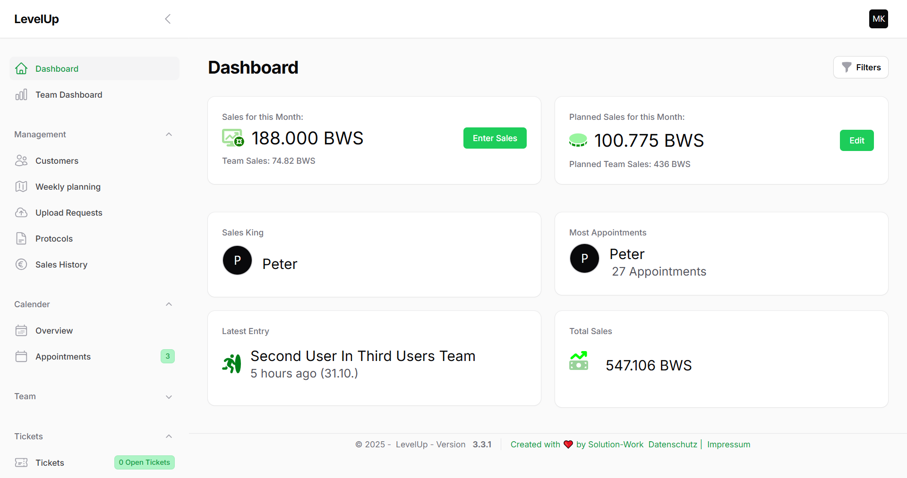This screenshot has width=907, height=478.
Task: Open the Impressum link in footer
Action: [x=728, y=444]
